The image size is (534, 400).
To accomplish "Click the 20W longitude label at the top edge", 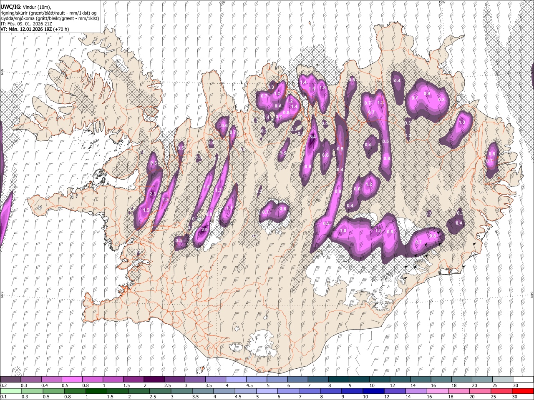I will pyautogui.click(x=222, y=2).
